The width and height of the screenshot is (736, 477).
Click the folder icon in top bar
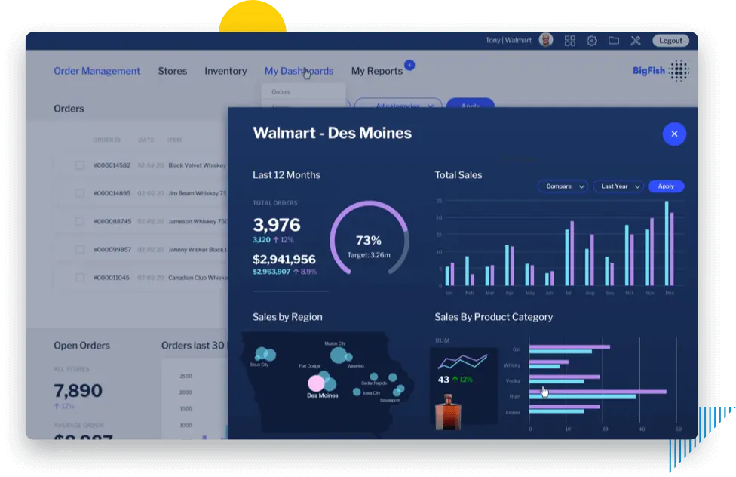[x=614, y=41]
